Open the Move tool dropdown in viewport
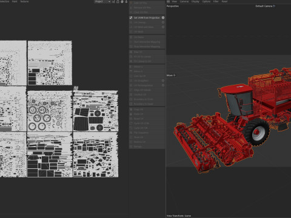Screen dimensions: 291x218 click(x=171, y=75)
